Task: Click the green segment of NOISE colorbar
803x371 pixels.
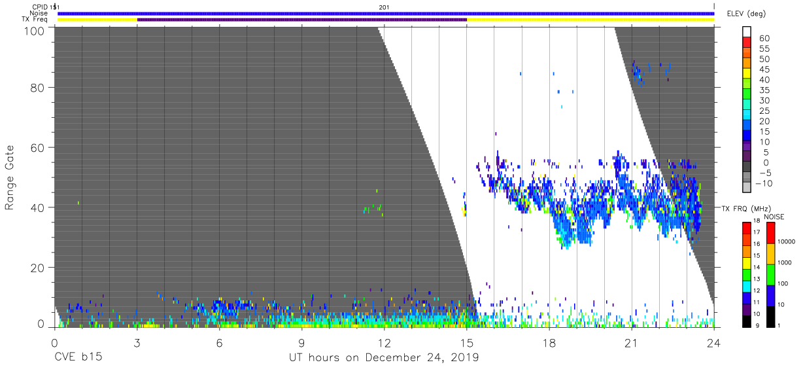Action: [x=770, y=275]
